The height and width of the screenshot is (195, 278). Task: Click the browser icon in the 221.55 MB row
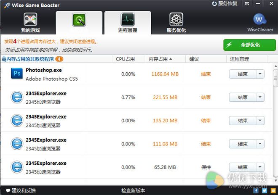tap(17, 97)
